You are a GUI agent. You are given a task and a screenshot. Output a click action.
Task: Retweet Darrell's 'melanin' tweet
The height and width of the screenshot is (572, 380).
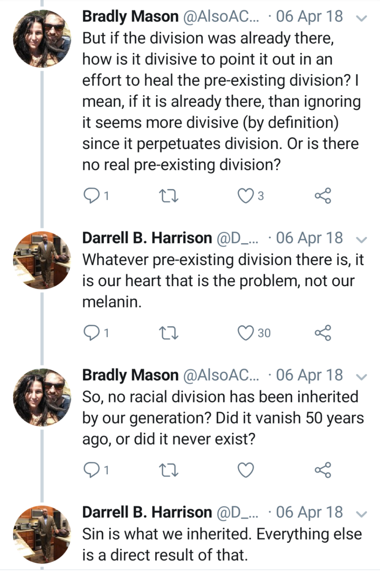pyautogui.click(x=168, y=333)
